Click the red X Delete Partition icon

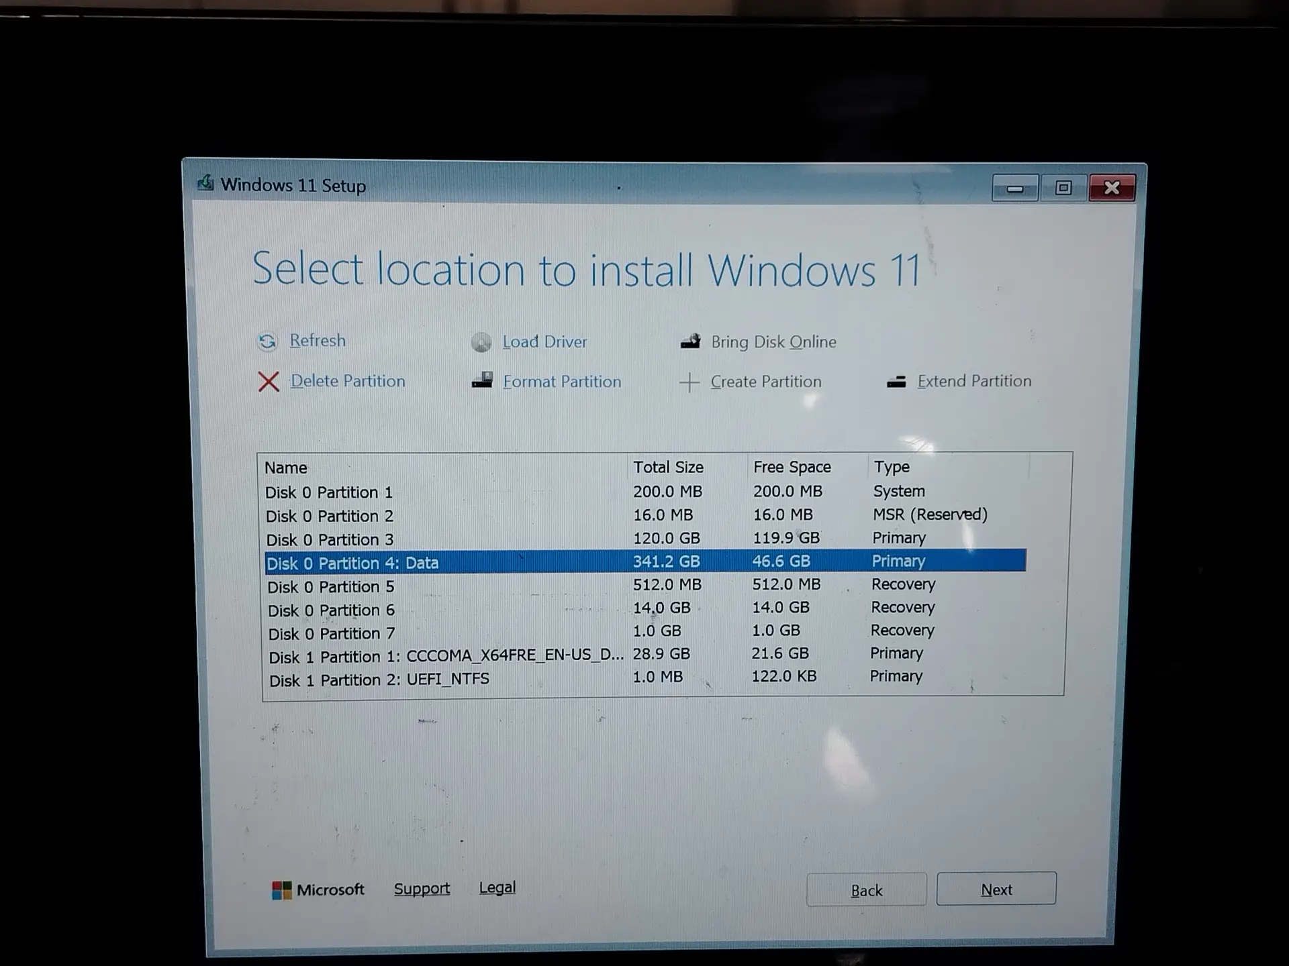(x=269, y=382)
